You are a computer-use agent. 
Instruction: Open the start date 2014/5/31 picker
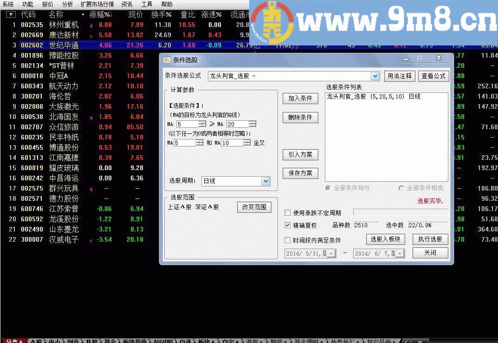point(331,254)
